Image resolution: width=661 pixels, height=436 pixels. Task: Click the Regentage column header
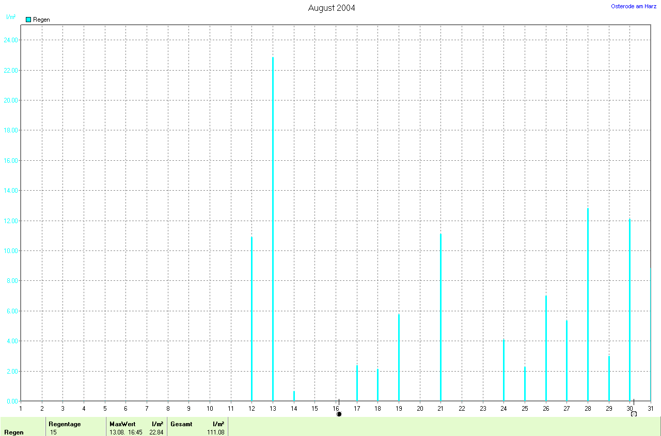65,424
